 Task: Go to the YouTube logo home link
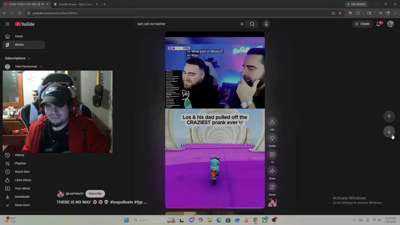pyautogui.click(x=25, y=24)
